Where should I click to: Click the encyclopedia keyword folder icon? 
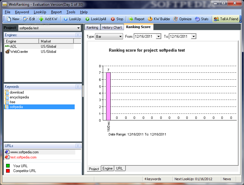(x=7, y=97)
